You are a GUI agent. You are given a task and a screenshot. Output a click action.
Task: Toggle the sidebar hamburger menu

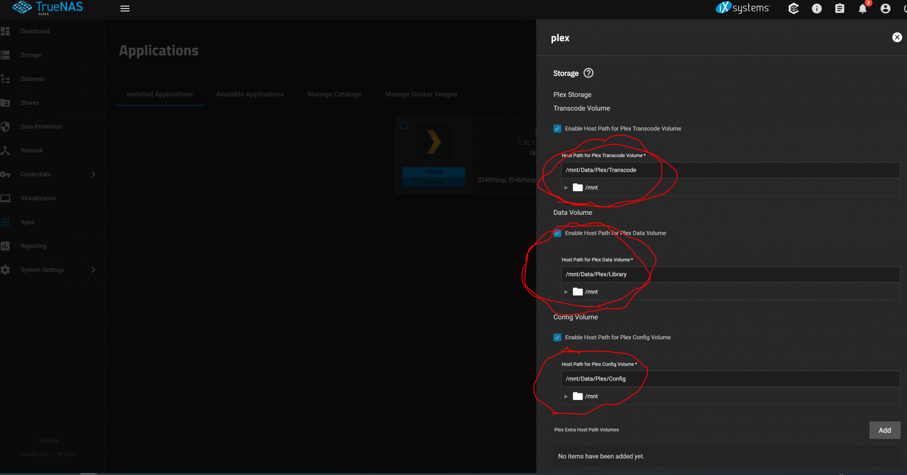coord(125,8)
